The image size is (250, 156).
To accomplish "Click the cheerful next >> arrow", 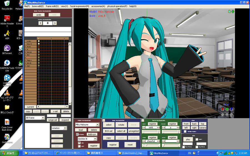I will click(x=158, y=141).
